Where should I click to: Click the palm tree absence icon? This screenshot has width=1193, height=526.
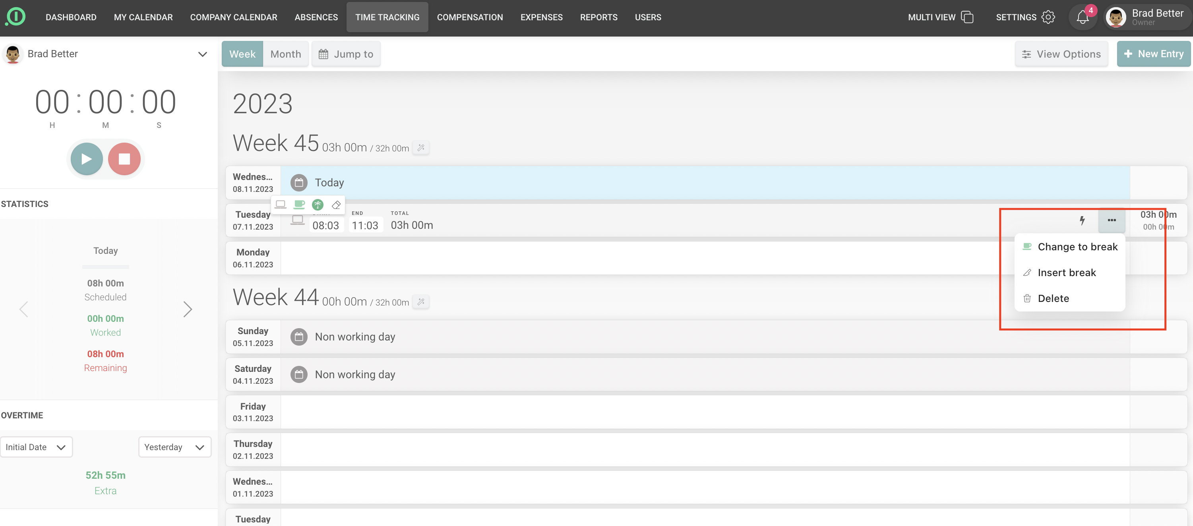[x=318, y=204]
